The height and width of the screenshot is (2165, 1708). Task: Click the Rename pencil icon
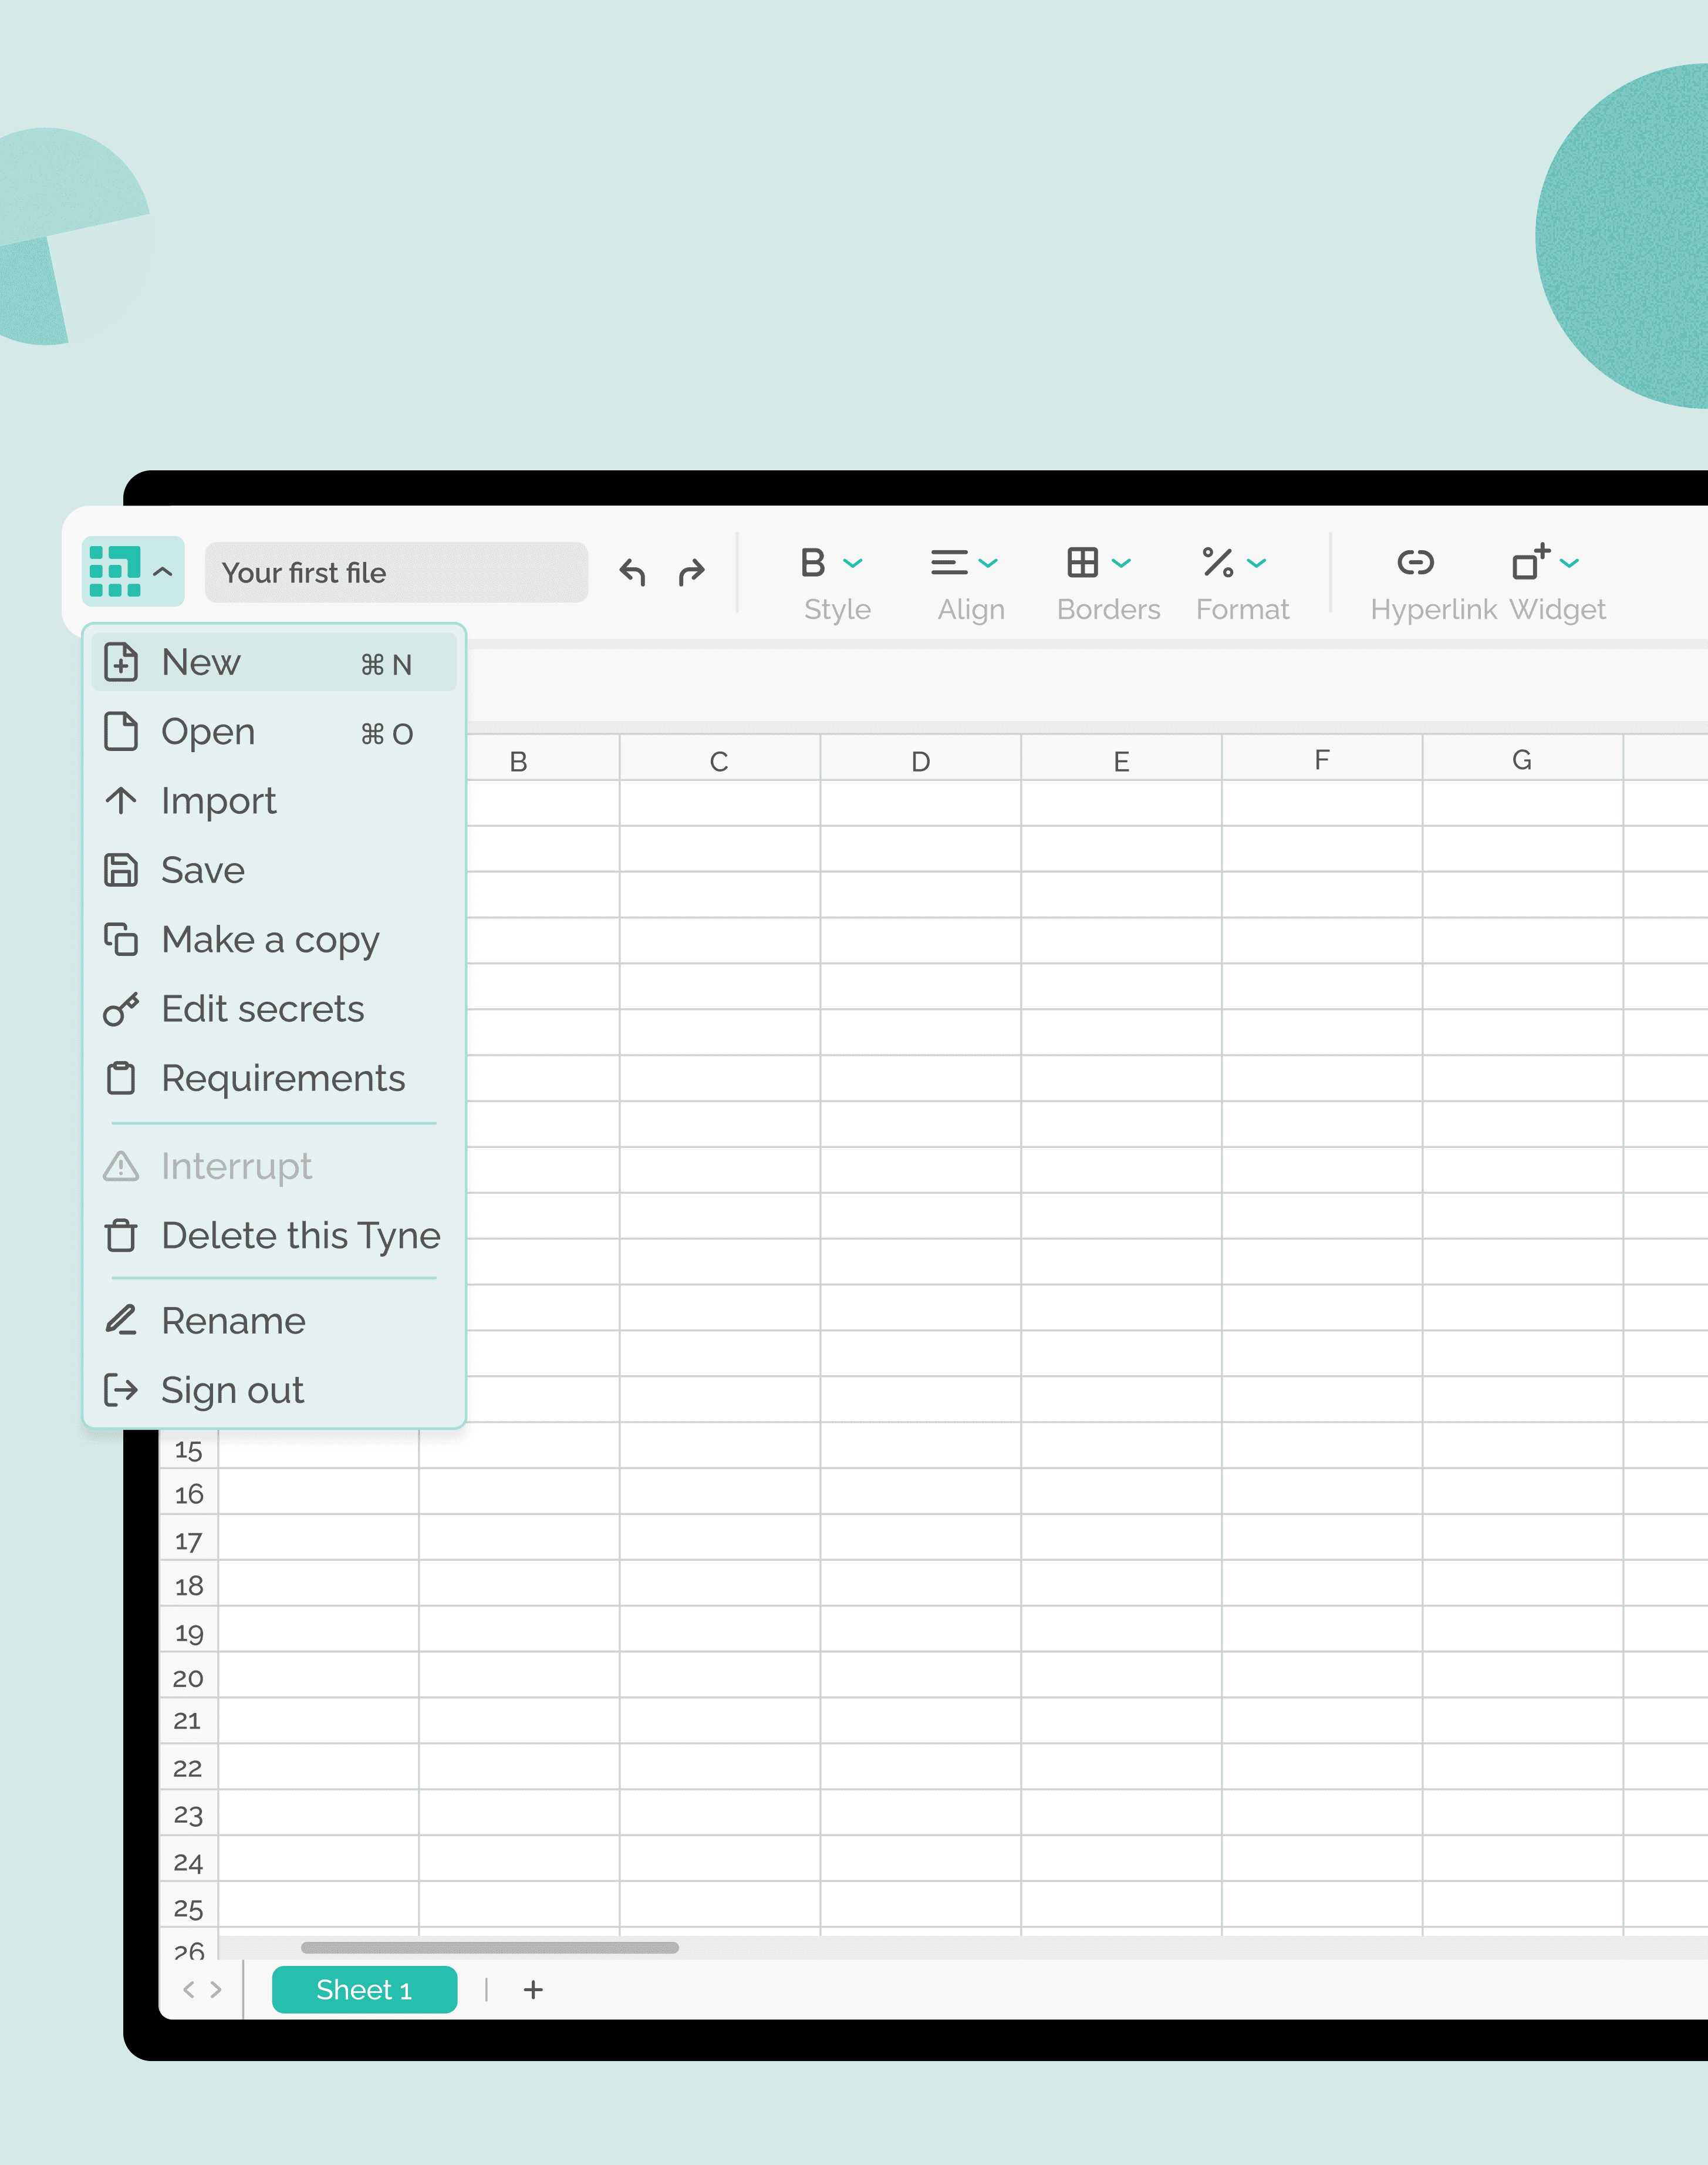[x=121, y=1321]
